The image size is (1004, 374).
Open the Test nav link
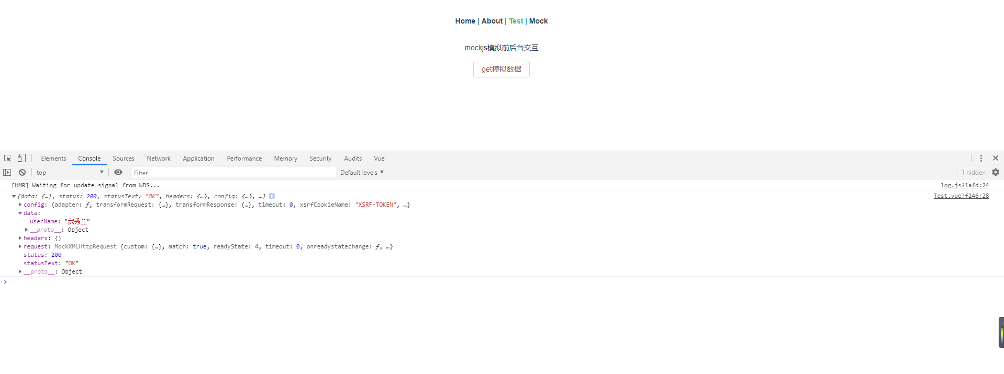click(516, 21)
